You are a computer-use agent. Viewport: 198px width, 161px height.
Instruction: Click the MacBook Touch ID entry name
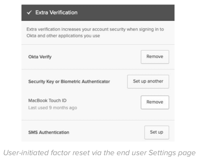point(45,101)
